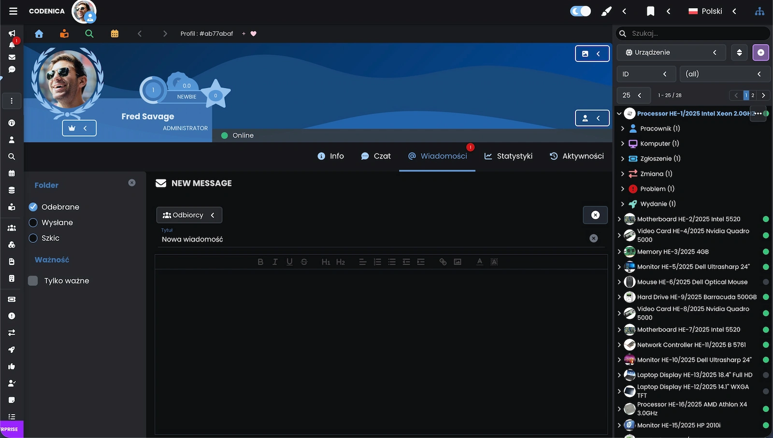This screenshot has height=438, width=773.
Task: Click the insert image icon in editor
Action: [x=458, y=262]
